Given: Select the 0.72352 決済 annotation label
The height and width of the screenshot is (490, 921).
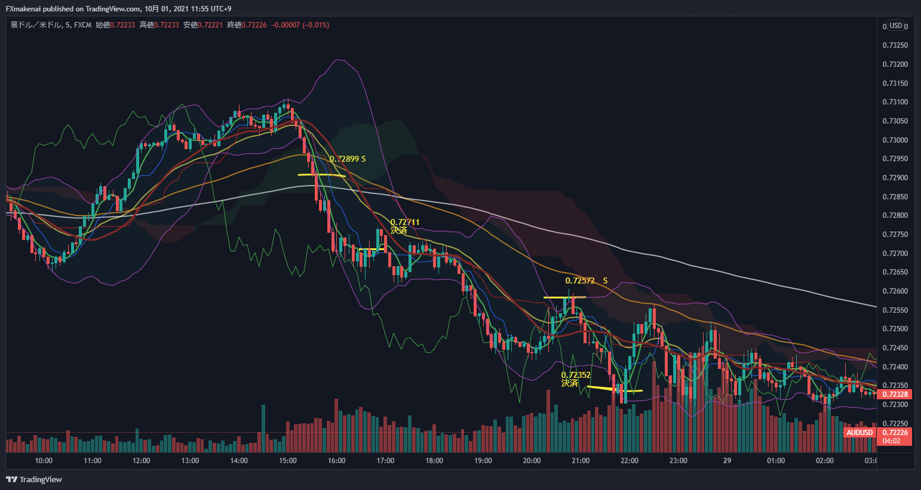Looking at the screenshot, I should click(576, 379).
